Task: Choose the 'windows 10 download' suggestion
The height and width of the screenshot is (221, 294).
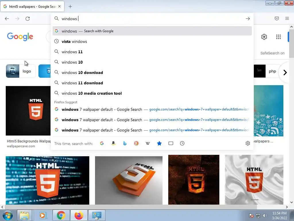Action: 152,73
